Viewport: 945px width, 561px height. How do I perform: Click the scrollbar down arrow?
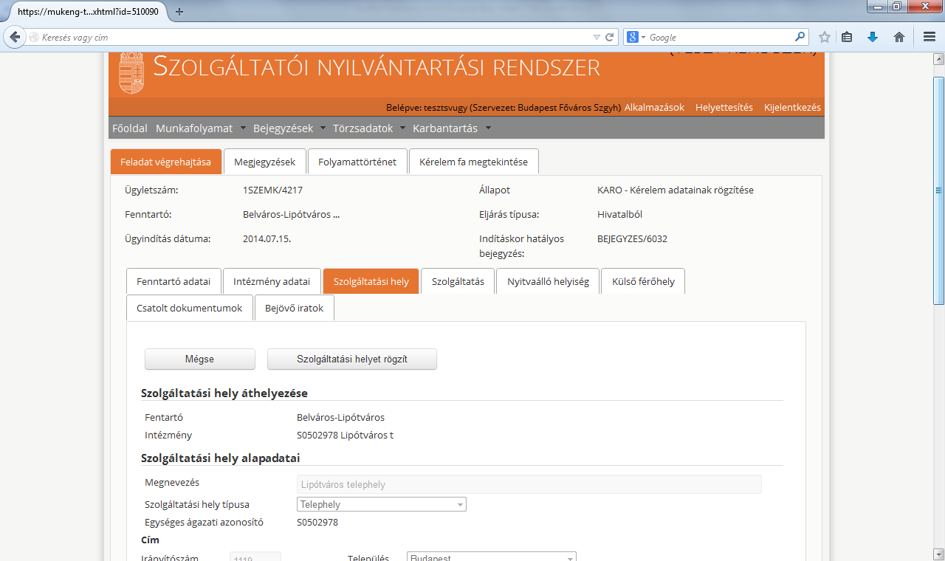click(938, 554)
